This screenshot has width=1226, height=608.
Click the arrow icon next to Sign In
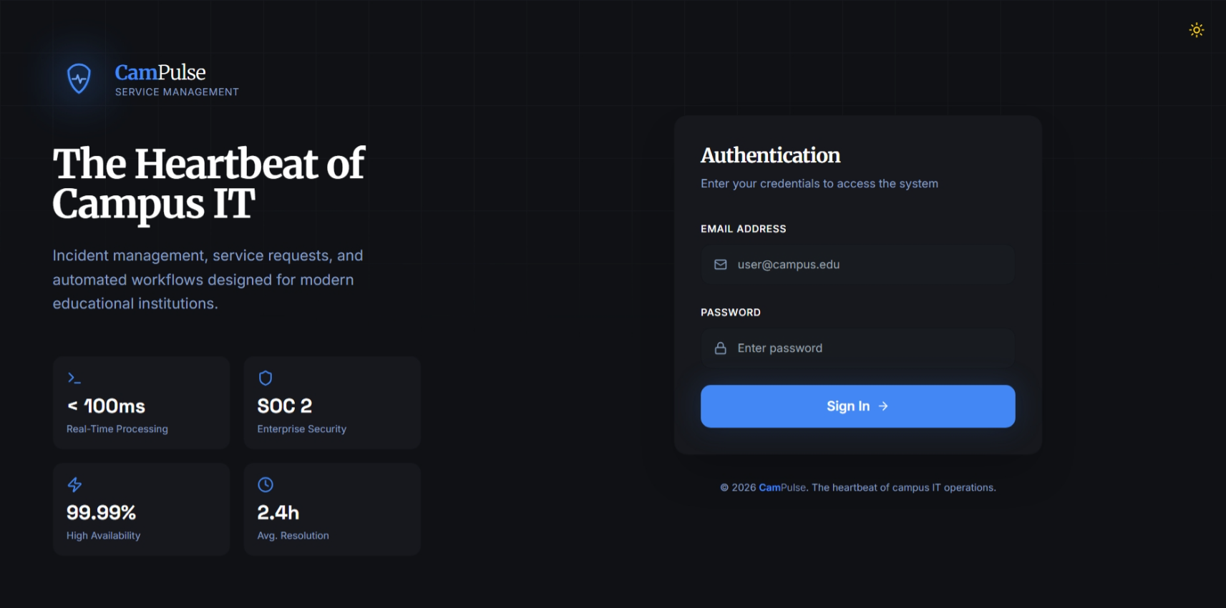883,406
